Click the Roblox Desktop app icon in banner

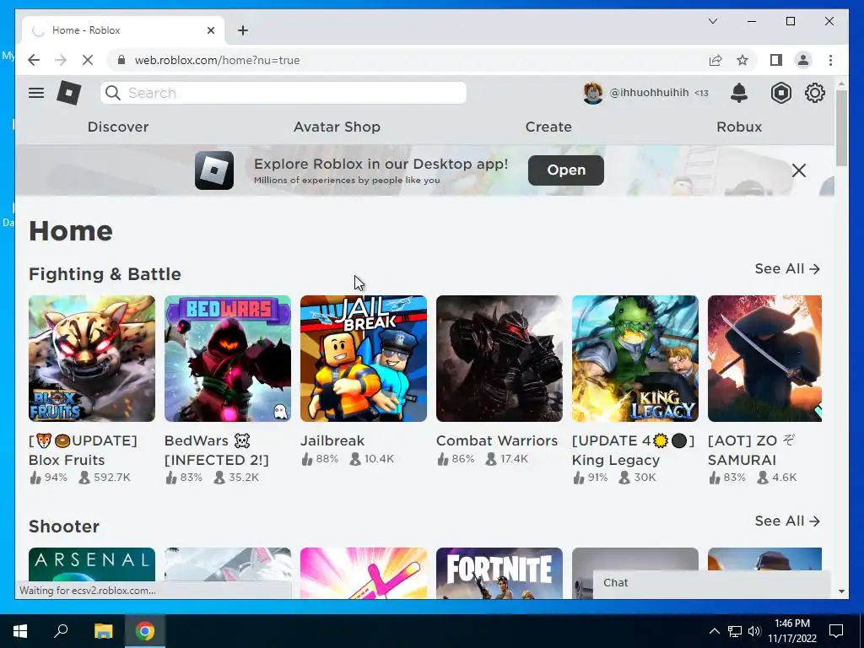click(x=214, y=170)
